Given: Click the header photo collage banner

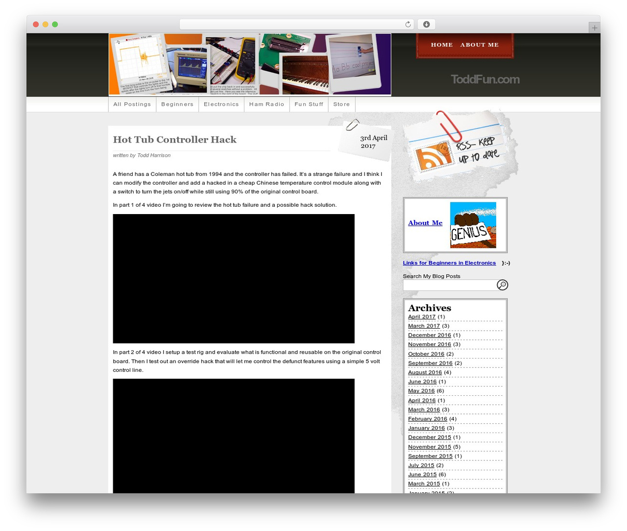Looking at the screenshot, I should click(x=250, y=65).
